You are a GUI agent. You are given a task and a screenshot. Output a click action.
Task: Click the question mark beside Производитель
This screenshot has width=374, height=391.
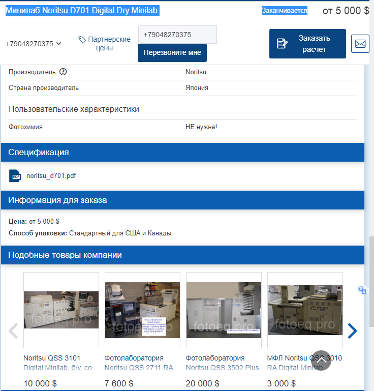pos(63,72)
